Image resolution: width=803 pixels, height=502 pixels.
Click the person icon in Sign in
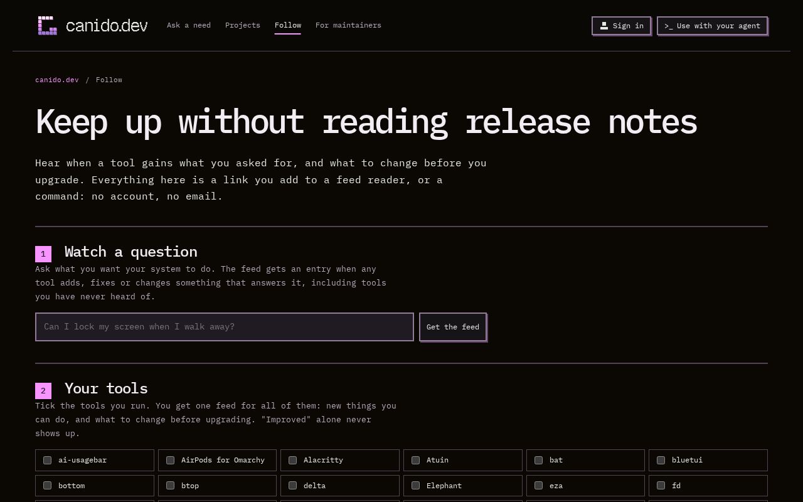tap(604, 26)
